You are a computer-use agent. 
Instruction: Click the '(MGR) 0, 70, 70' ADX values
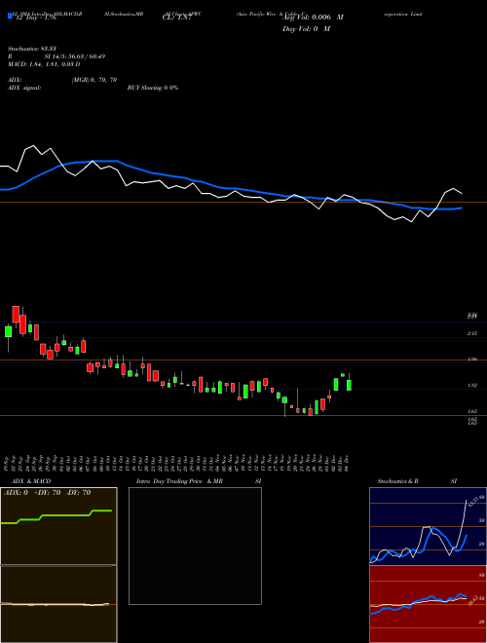[94, 80]
